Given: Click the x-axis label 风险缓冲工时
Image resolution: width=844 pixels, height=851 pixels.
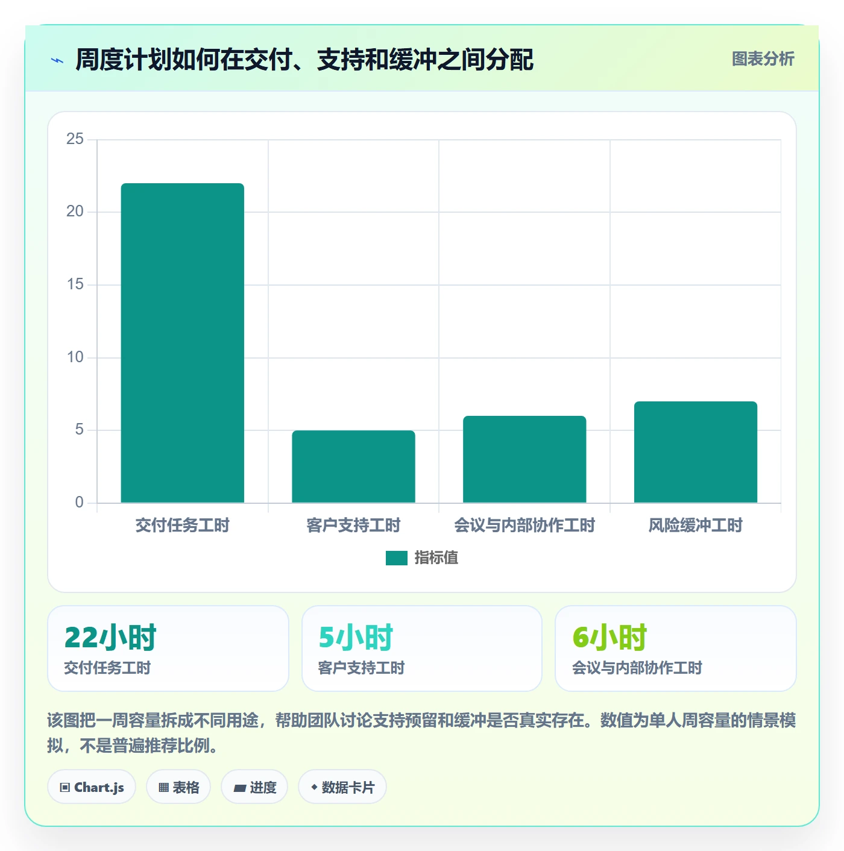Looking at the screenshot, I should 696,526.
